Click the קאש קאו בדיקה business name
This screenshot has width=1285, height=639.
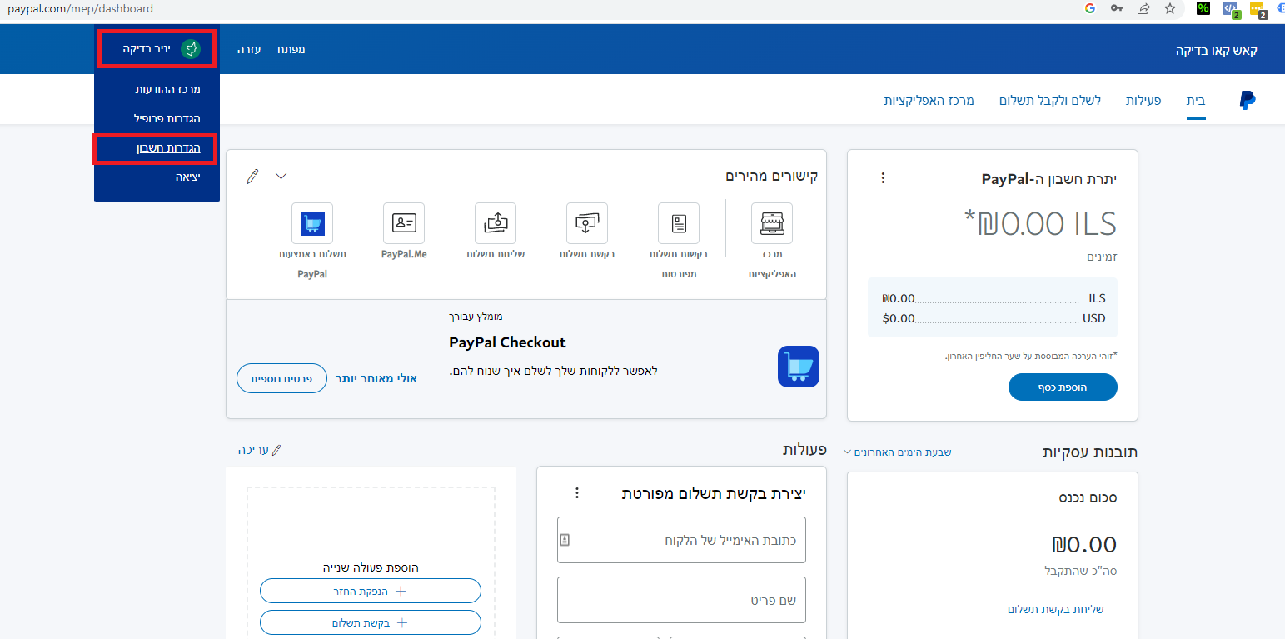1216,51
